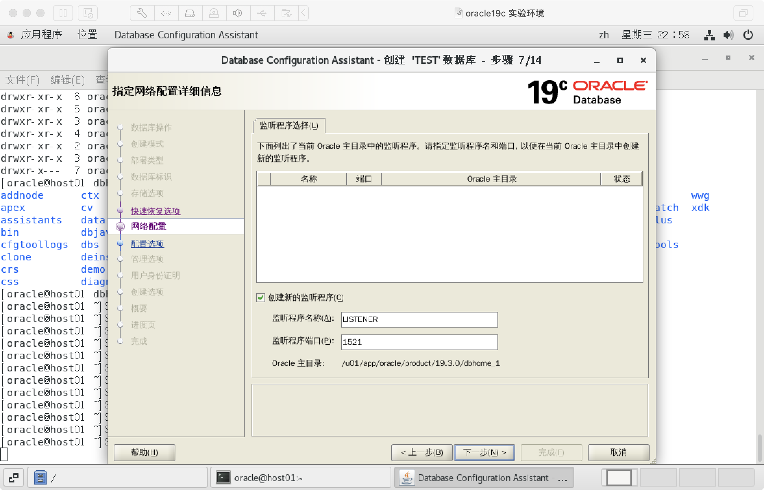
Task: Click the 帮助(H) button
Action: (x=144, y=452)
